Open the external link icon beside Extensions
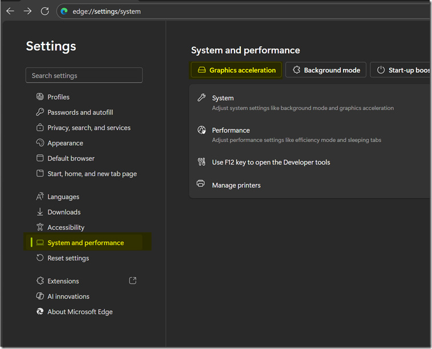 pos(133,281)
